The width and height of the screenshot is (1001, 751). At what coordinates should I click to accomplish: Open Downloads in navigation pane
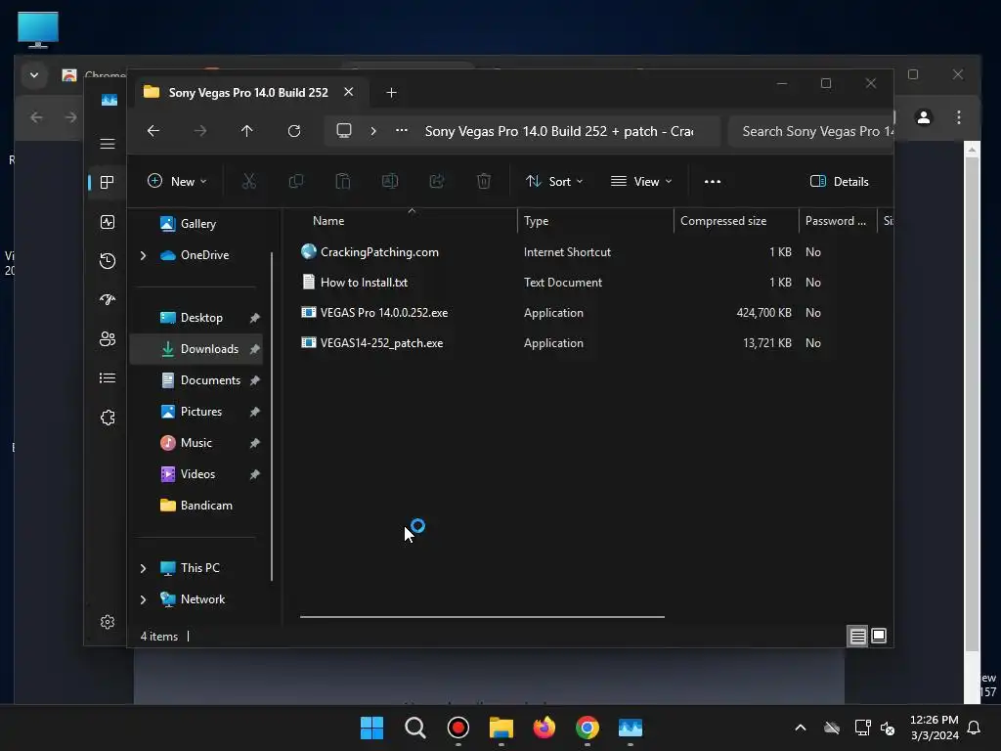coord(196,349)
